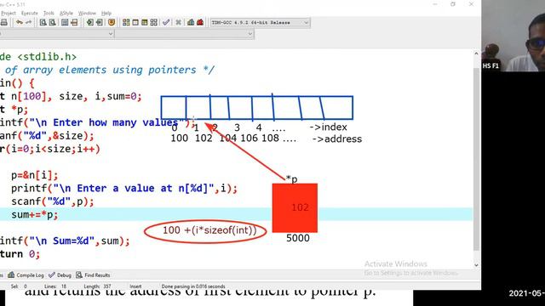Click the 'Sum=%d' printf line

coord(65,241)
